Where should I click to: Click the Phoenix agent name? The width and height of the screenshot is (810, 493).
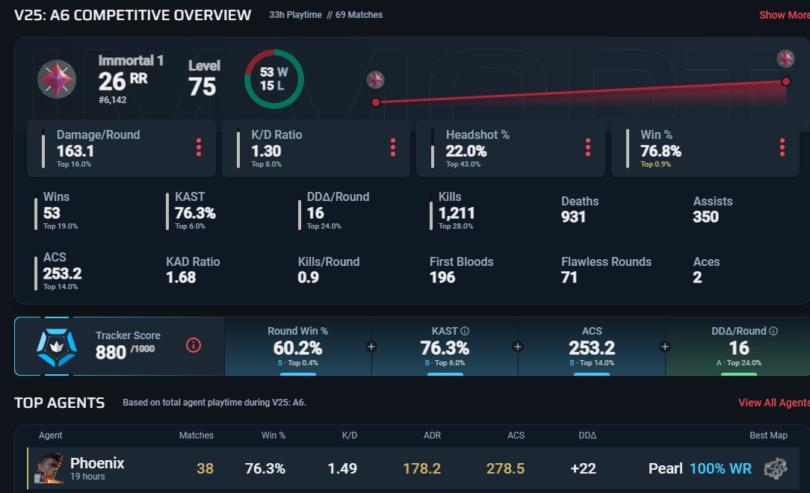[97, 463]
